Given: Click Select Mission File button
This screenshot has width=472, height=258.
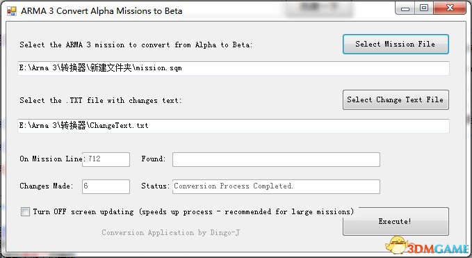Looking at the screenshot, I should pos(396,45).
